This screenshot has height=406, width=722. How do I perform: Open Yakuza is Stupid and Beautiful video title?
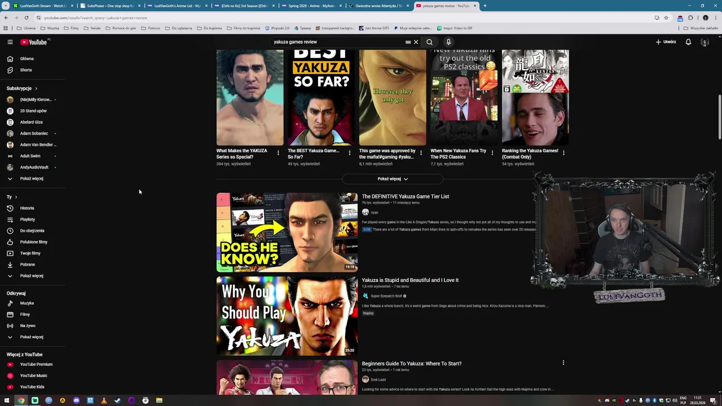[410, 280]
